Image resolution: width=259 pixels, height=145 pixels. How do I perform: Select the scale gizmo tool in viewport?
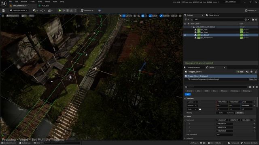coord(130,16)
